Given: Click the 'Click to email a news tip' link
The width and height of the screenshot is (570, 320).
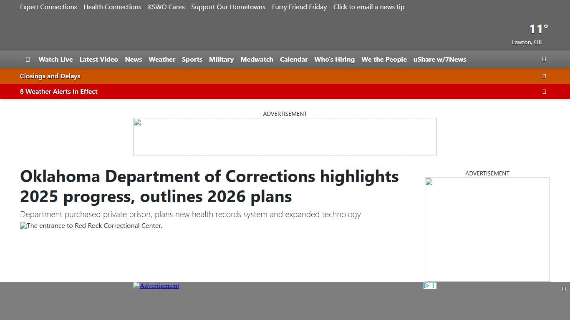Looking at the screenshot, I should pos(368,7).
